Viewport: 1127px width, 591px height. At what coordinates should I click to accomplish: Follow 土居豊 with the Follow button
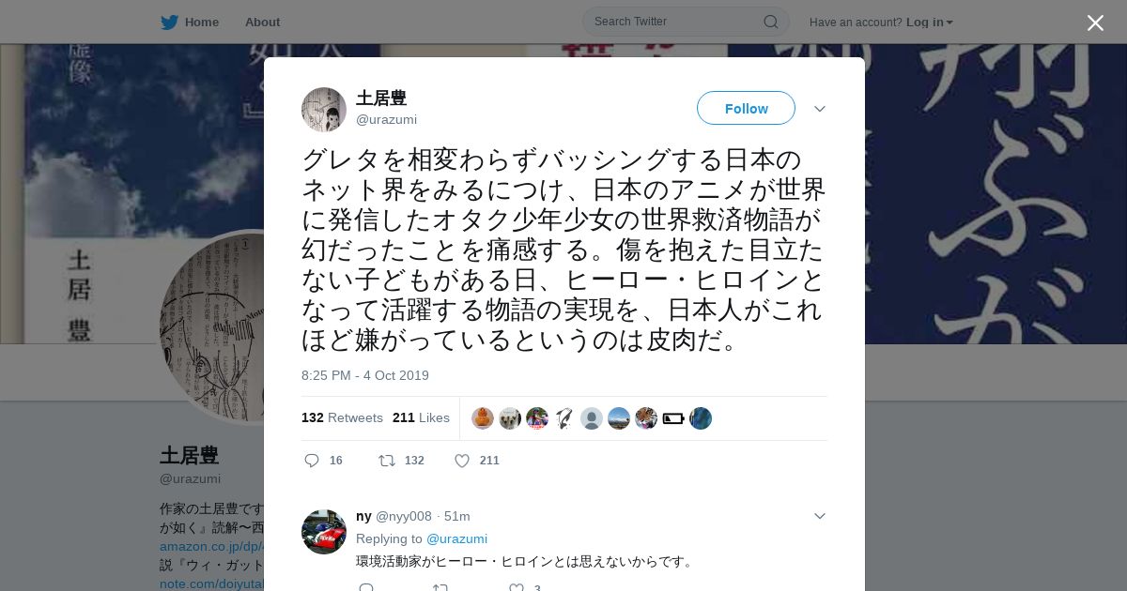click(746, 109)
